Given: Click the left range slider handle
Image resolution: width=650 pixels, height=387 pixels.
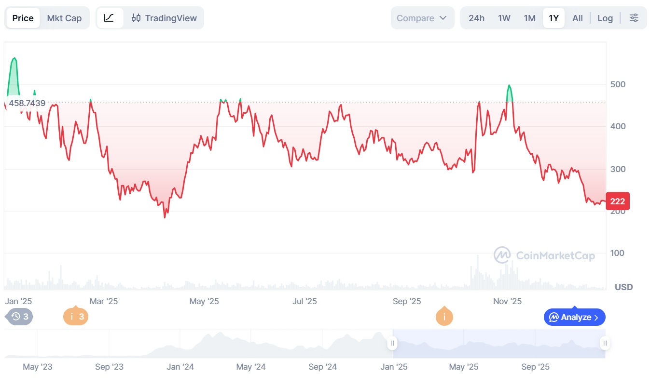Looking at the screenshot, I should pyautogui.click(x=392, y=344).
